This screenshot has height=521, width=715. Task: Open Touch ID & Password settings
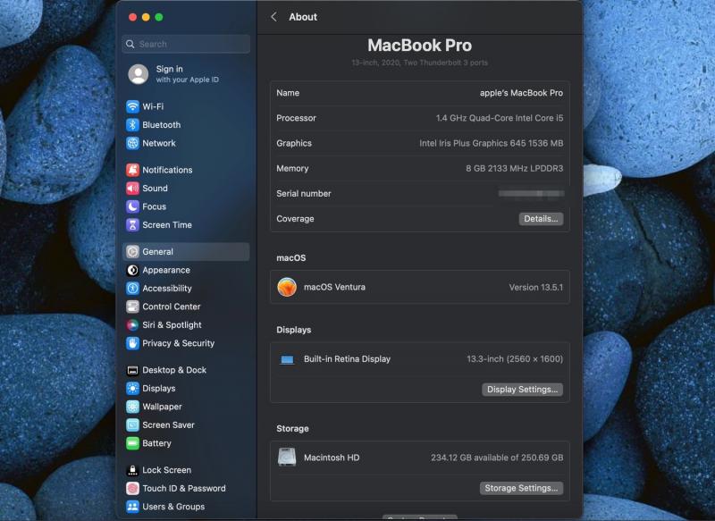pos(186,488)
